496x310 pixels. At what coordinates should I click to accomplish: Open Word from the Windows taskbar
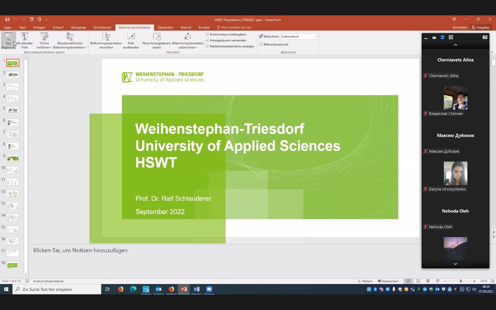coord(196,289)
